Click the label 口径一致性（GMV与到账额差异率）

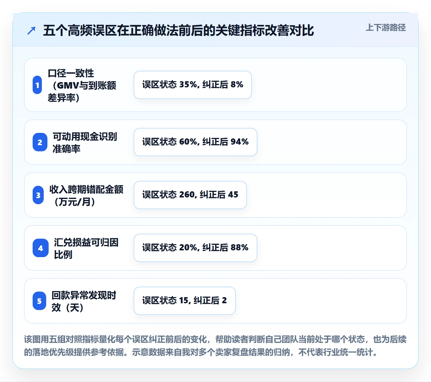[82, 85]
